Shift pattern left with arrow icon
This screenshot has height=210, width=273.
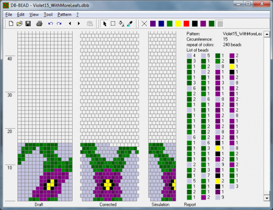70,23
